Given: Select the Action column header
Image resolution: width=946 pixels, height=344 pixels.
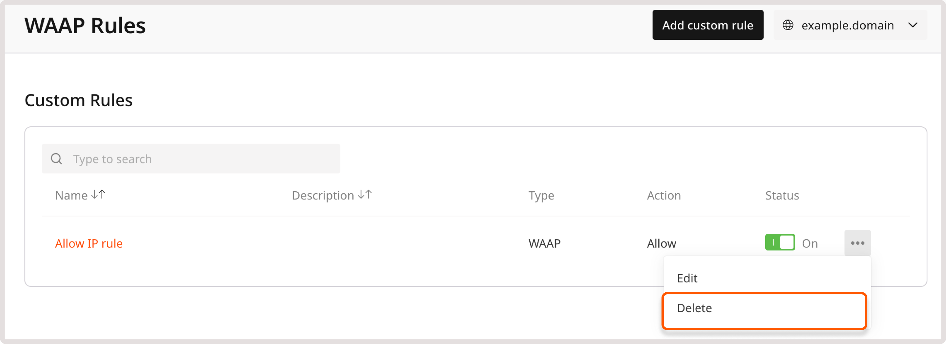Looking at the screenshot, I should (664, 195).
